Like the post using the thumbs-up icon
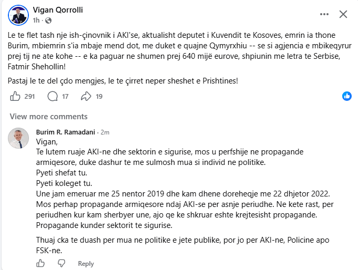The width and height of the screenshot is (358, 270). (x=15, y=96)
